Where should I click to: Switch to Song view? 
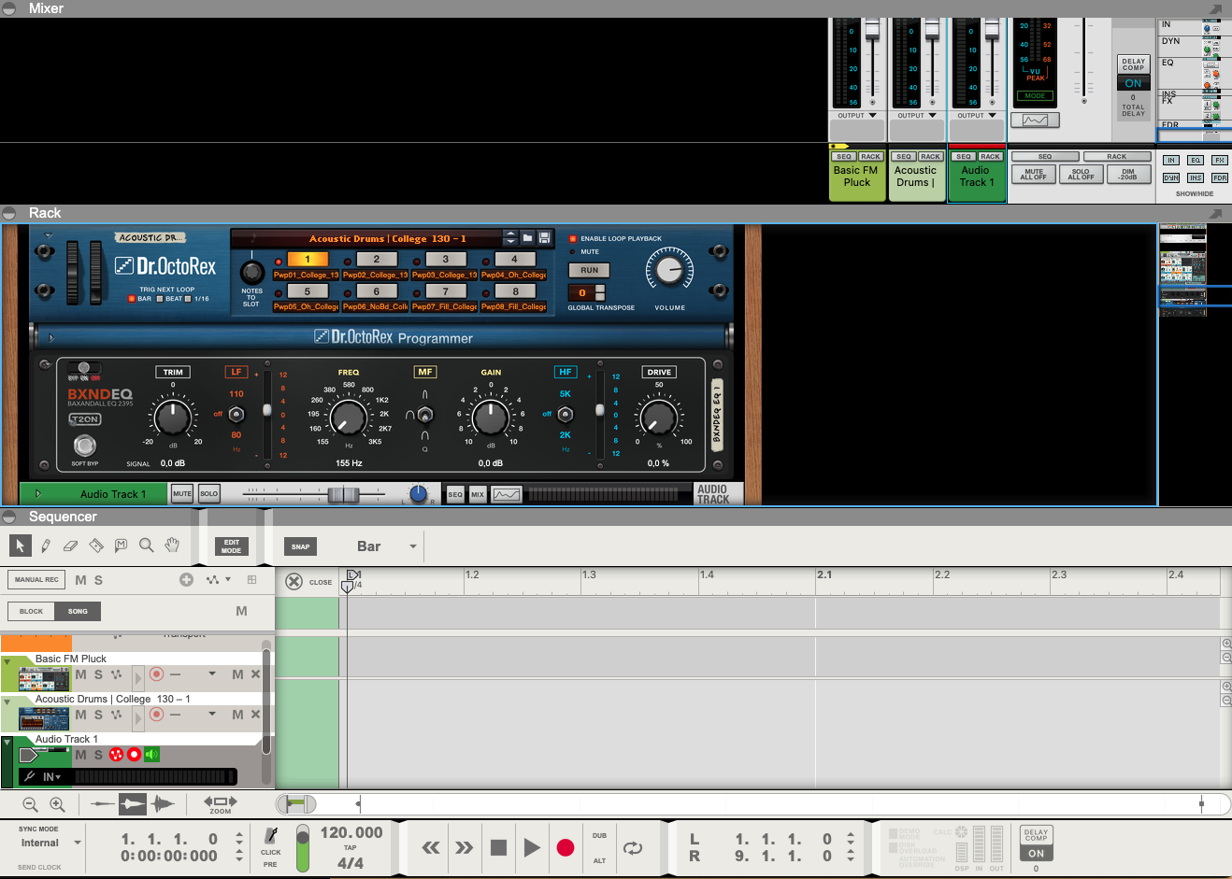point(78,611)
